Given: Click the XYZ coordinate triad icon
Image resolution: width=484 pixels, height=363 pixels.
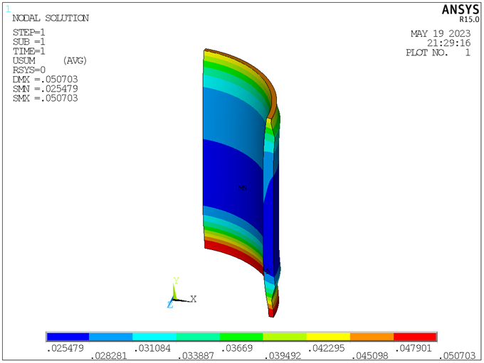Looking at the screenshot, I should tap(177, 294).
